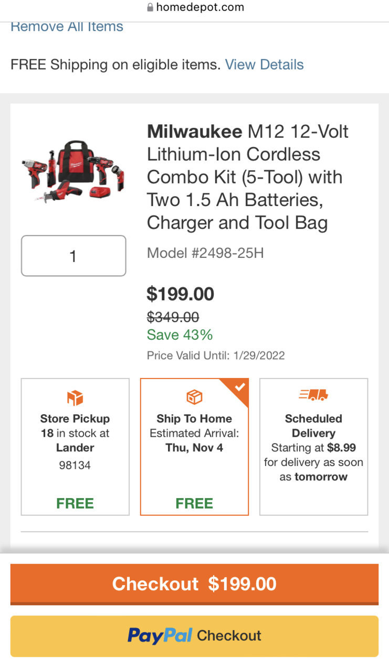Select the Ship To Home option
The height and width of the screenshot is (670, 389).
(x=194, y=447)
